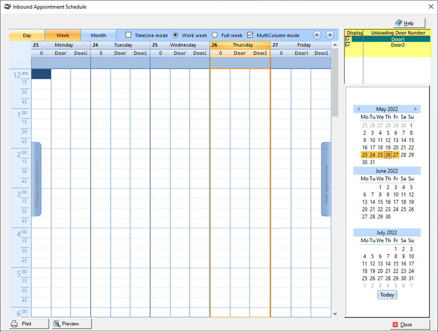Toggle display checkbox for Door1
The width and height of the screenshot is (438, 332).
click(x=348, y=39)
